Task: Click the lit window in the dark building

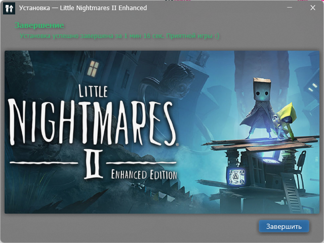Action: [x=93, y=67]
